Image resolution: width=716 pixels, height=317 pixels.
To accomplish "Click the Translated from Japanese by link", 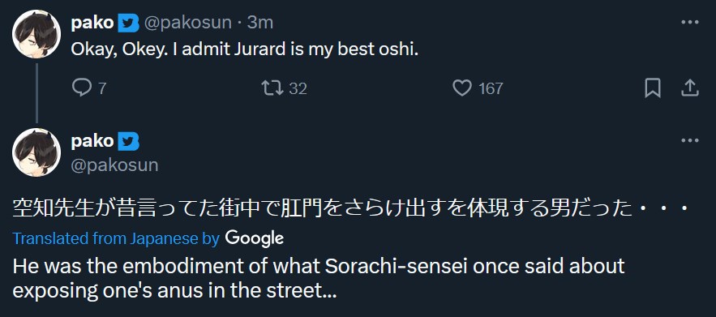I will (x=116, y=238).
